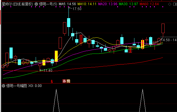177x112 pixels.
Task: Click the 涨 tag icon
Action: coord(64,81)
